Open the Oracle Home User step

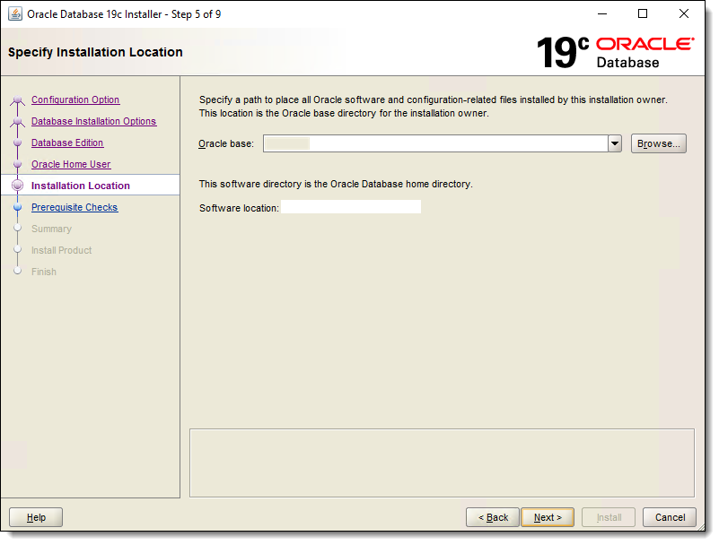tap(70, 164)
